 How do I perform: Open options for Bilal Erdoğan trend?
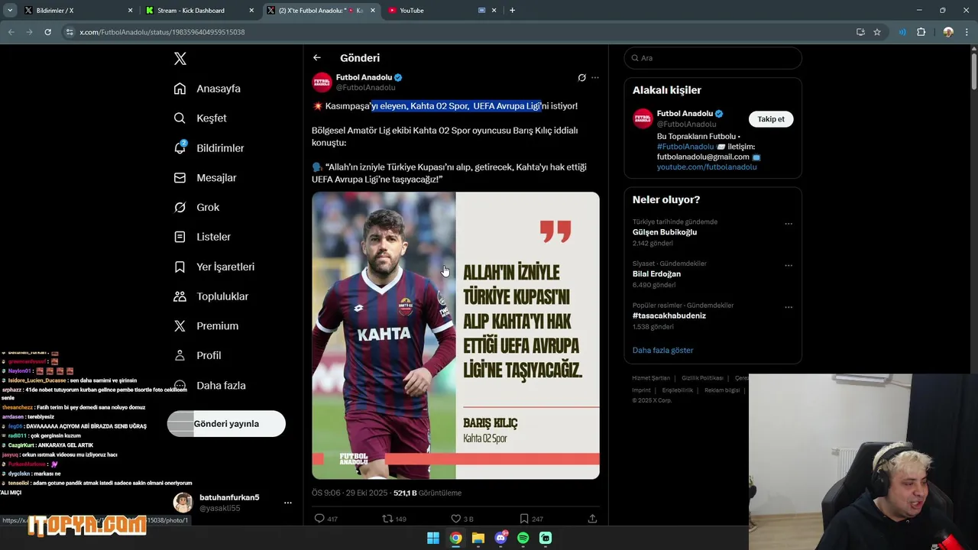[x=789, y=266]
